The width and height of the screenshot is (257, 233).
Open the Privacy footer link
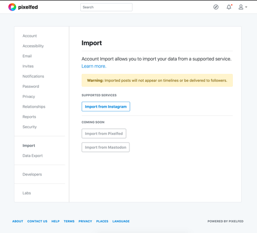pos(85,221)
